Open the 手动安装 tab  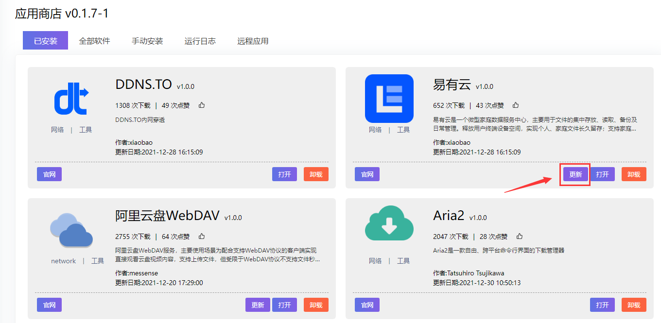pyautogui.click(x=147, y=41)
